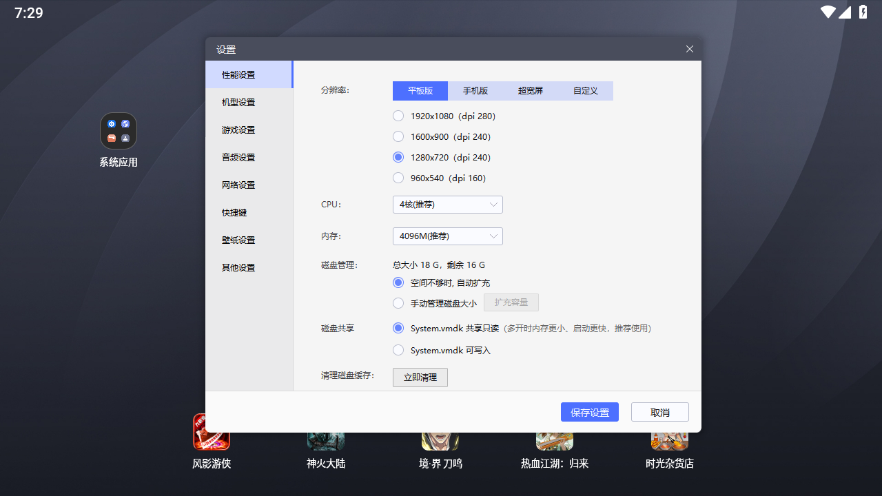
Task: Open the 内存 4096M(推荐) dropdown
Action: tap(447, 236)
